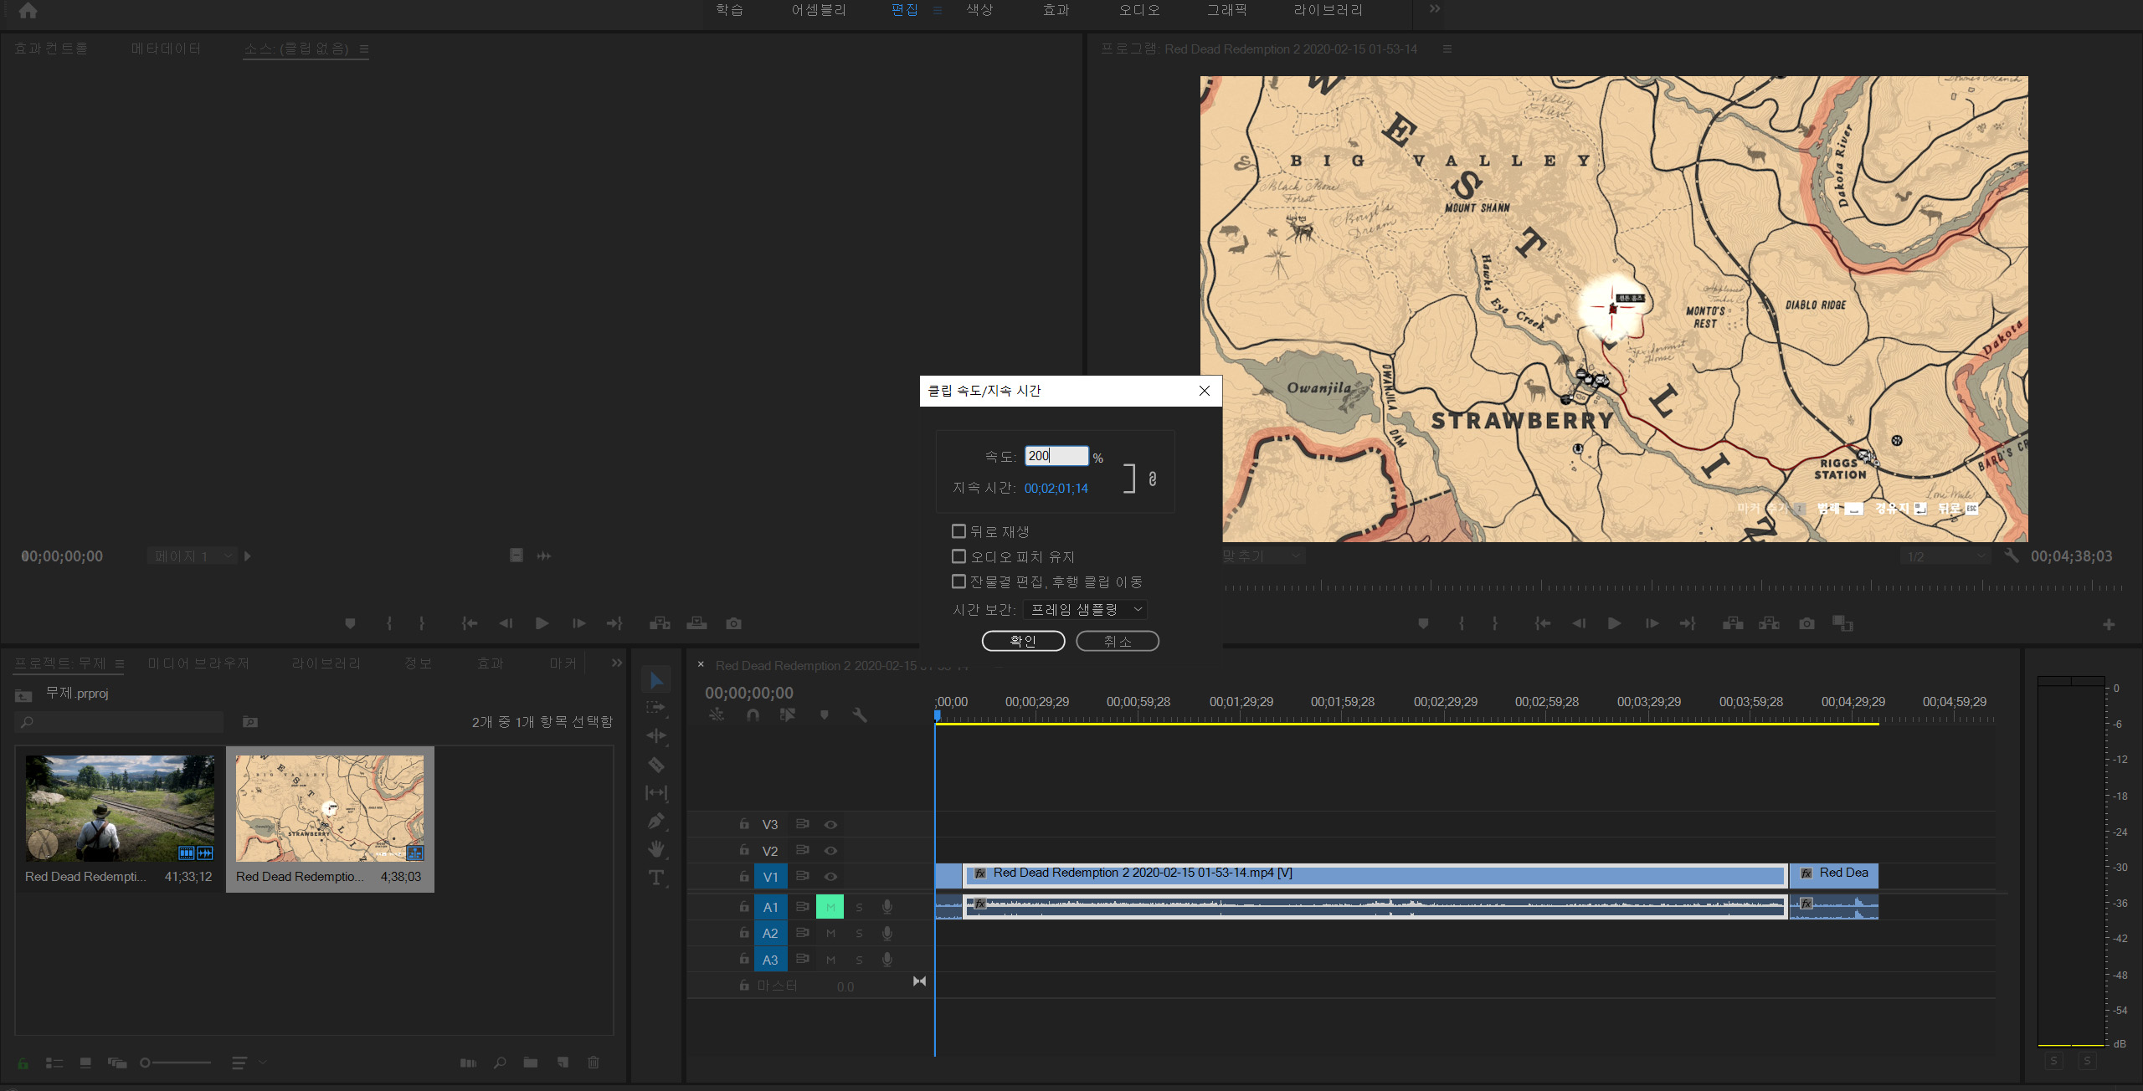The height and width of the screenshot is (1091, 2143).
Task: Select the Razor tool in the tools panel
Action: pyautogui.click(x=656, y=765)
